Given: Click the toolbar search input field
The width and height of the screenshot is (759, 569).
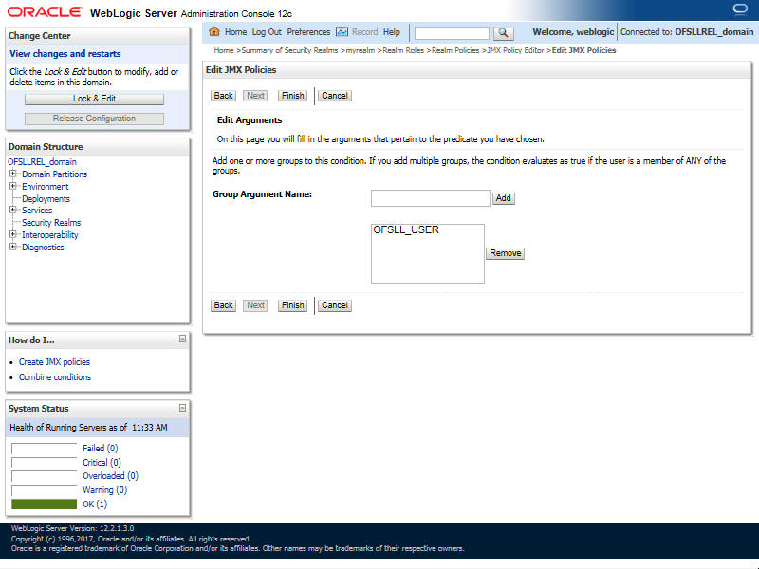Looking at the screenshot, I should (x=453, y=33).
